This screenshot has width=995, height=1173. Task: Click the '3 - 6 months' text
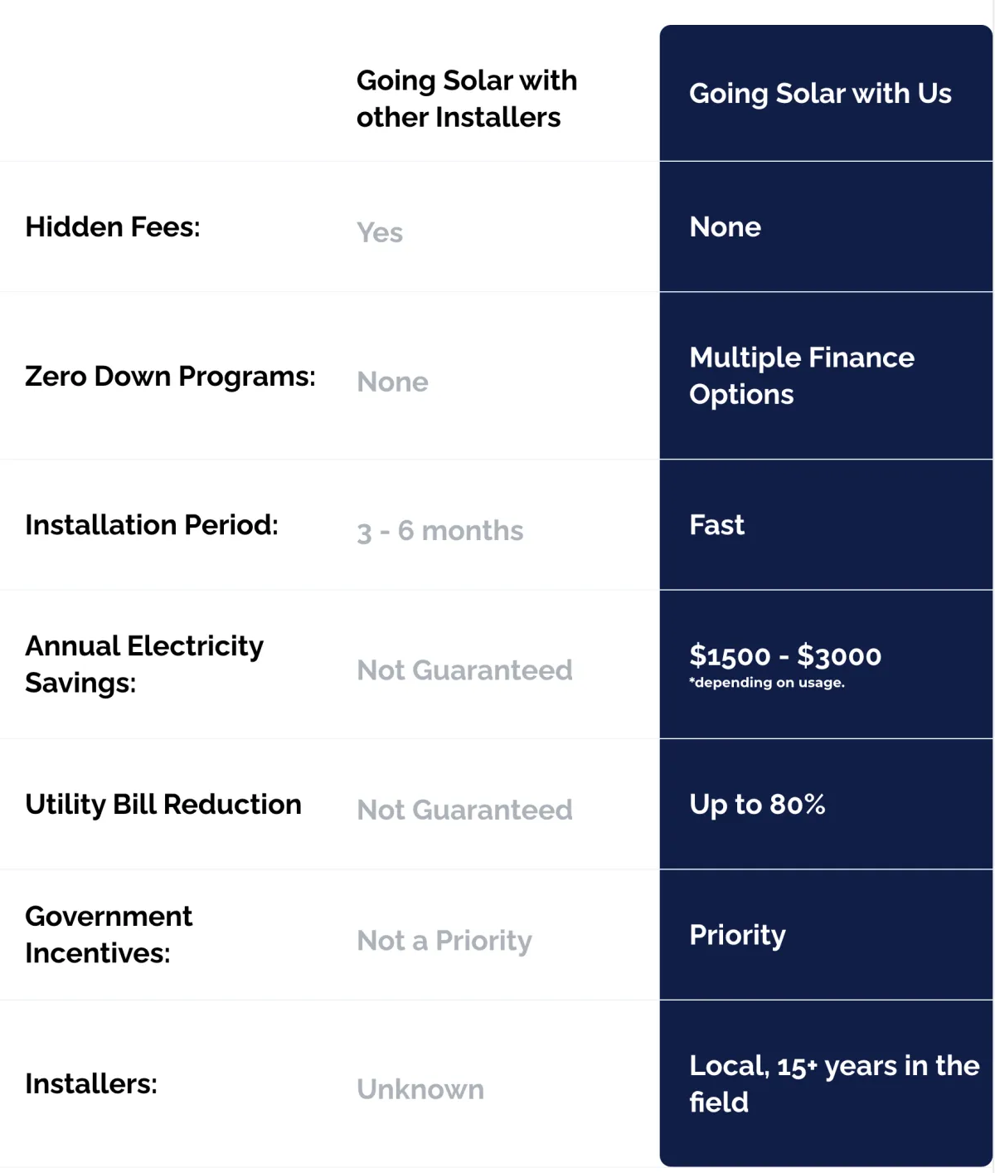pyautogui.click(x=440, y=531)
